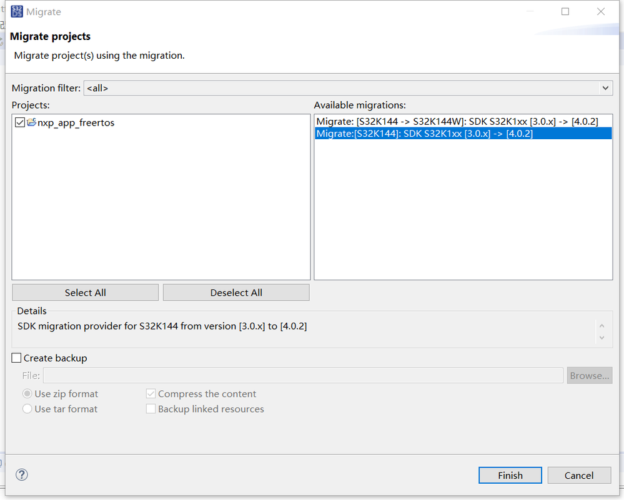The height and width of the screenshot is (500, 624).
Task: Click the details scroll down arrow
Action: 602,338
